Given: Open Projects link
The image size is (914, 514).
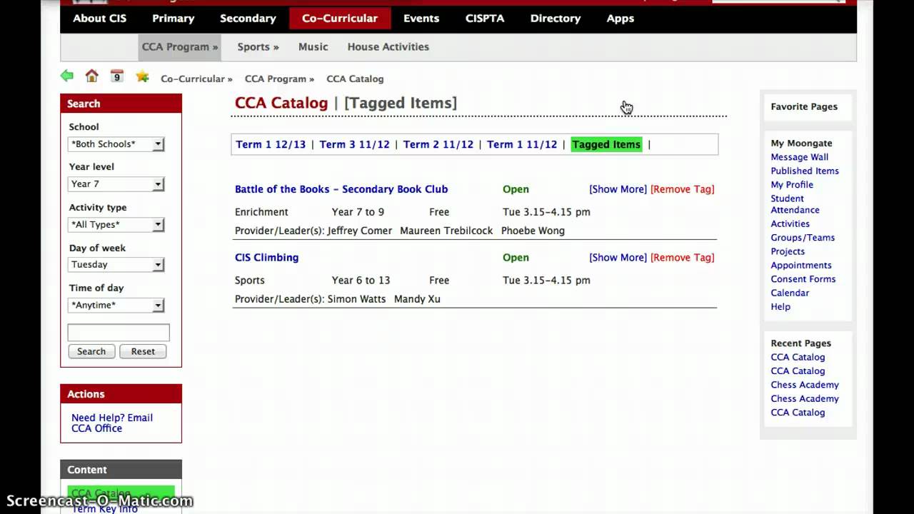Looking at the screenshot, I should pos(788,251).
